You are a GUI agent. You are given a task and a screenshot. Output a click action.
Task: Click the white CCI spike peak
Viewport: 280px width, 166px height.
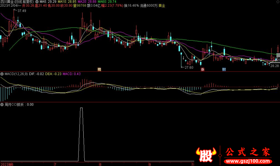click(82, 108)
